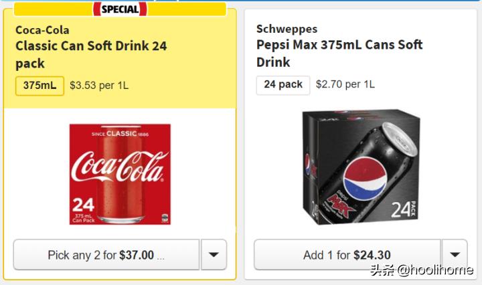This screenshot has width=482, height=285.
Task: Open the Pepsi Max 375mL Cans title
Action: (339, 53)
